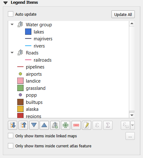143x158 pixels.
Task: Move selected legend item up
Action: coord(44,125)
